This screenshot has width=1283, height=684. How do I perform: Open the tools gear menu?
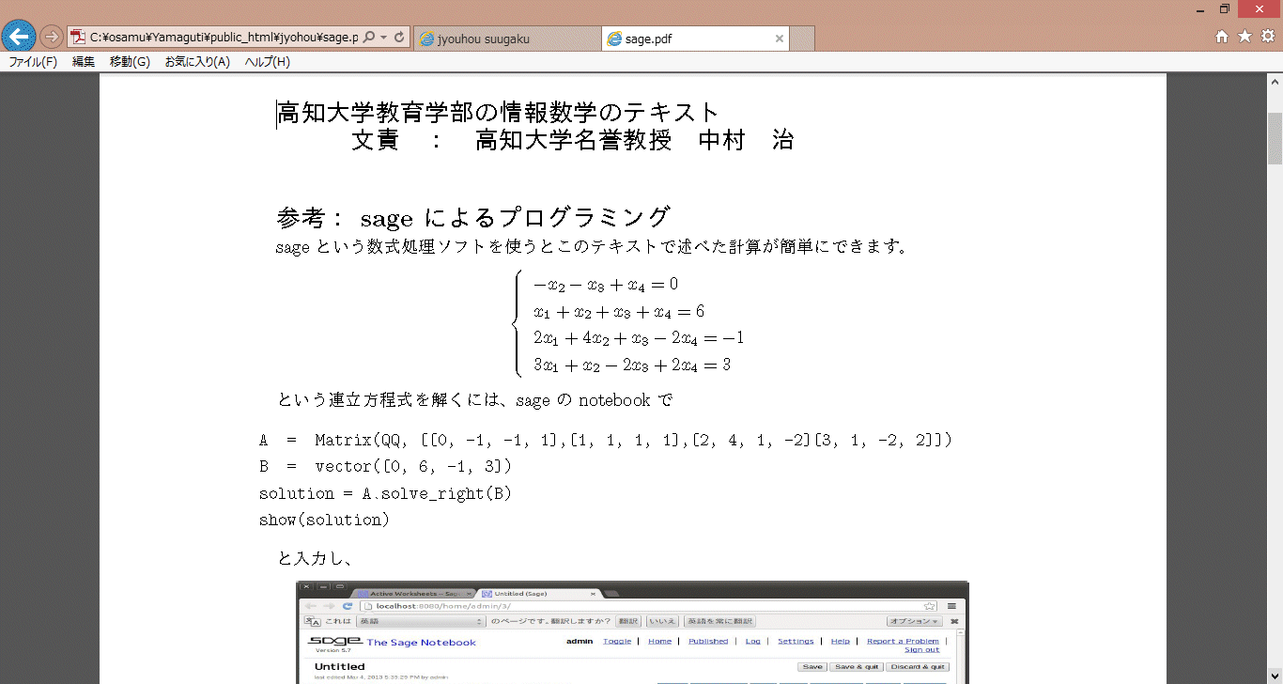click(x=1267, y=37)
